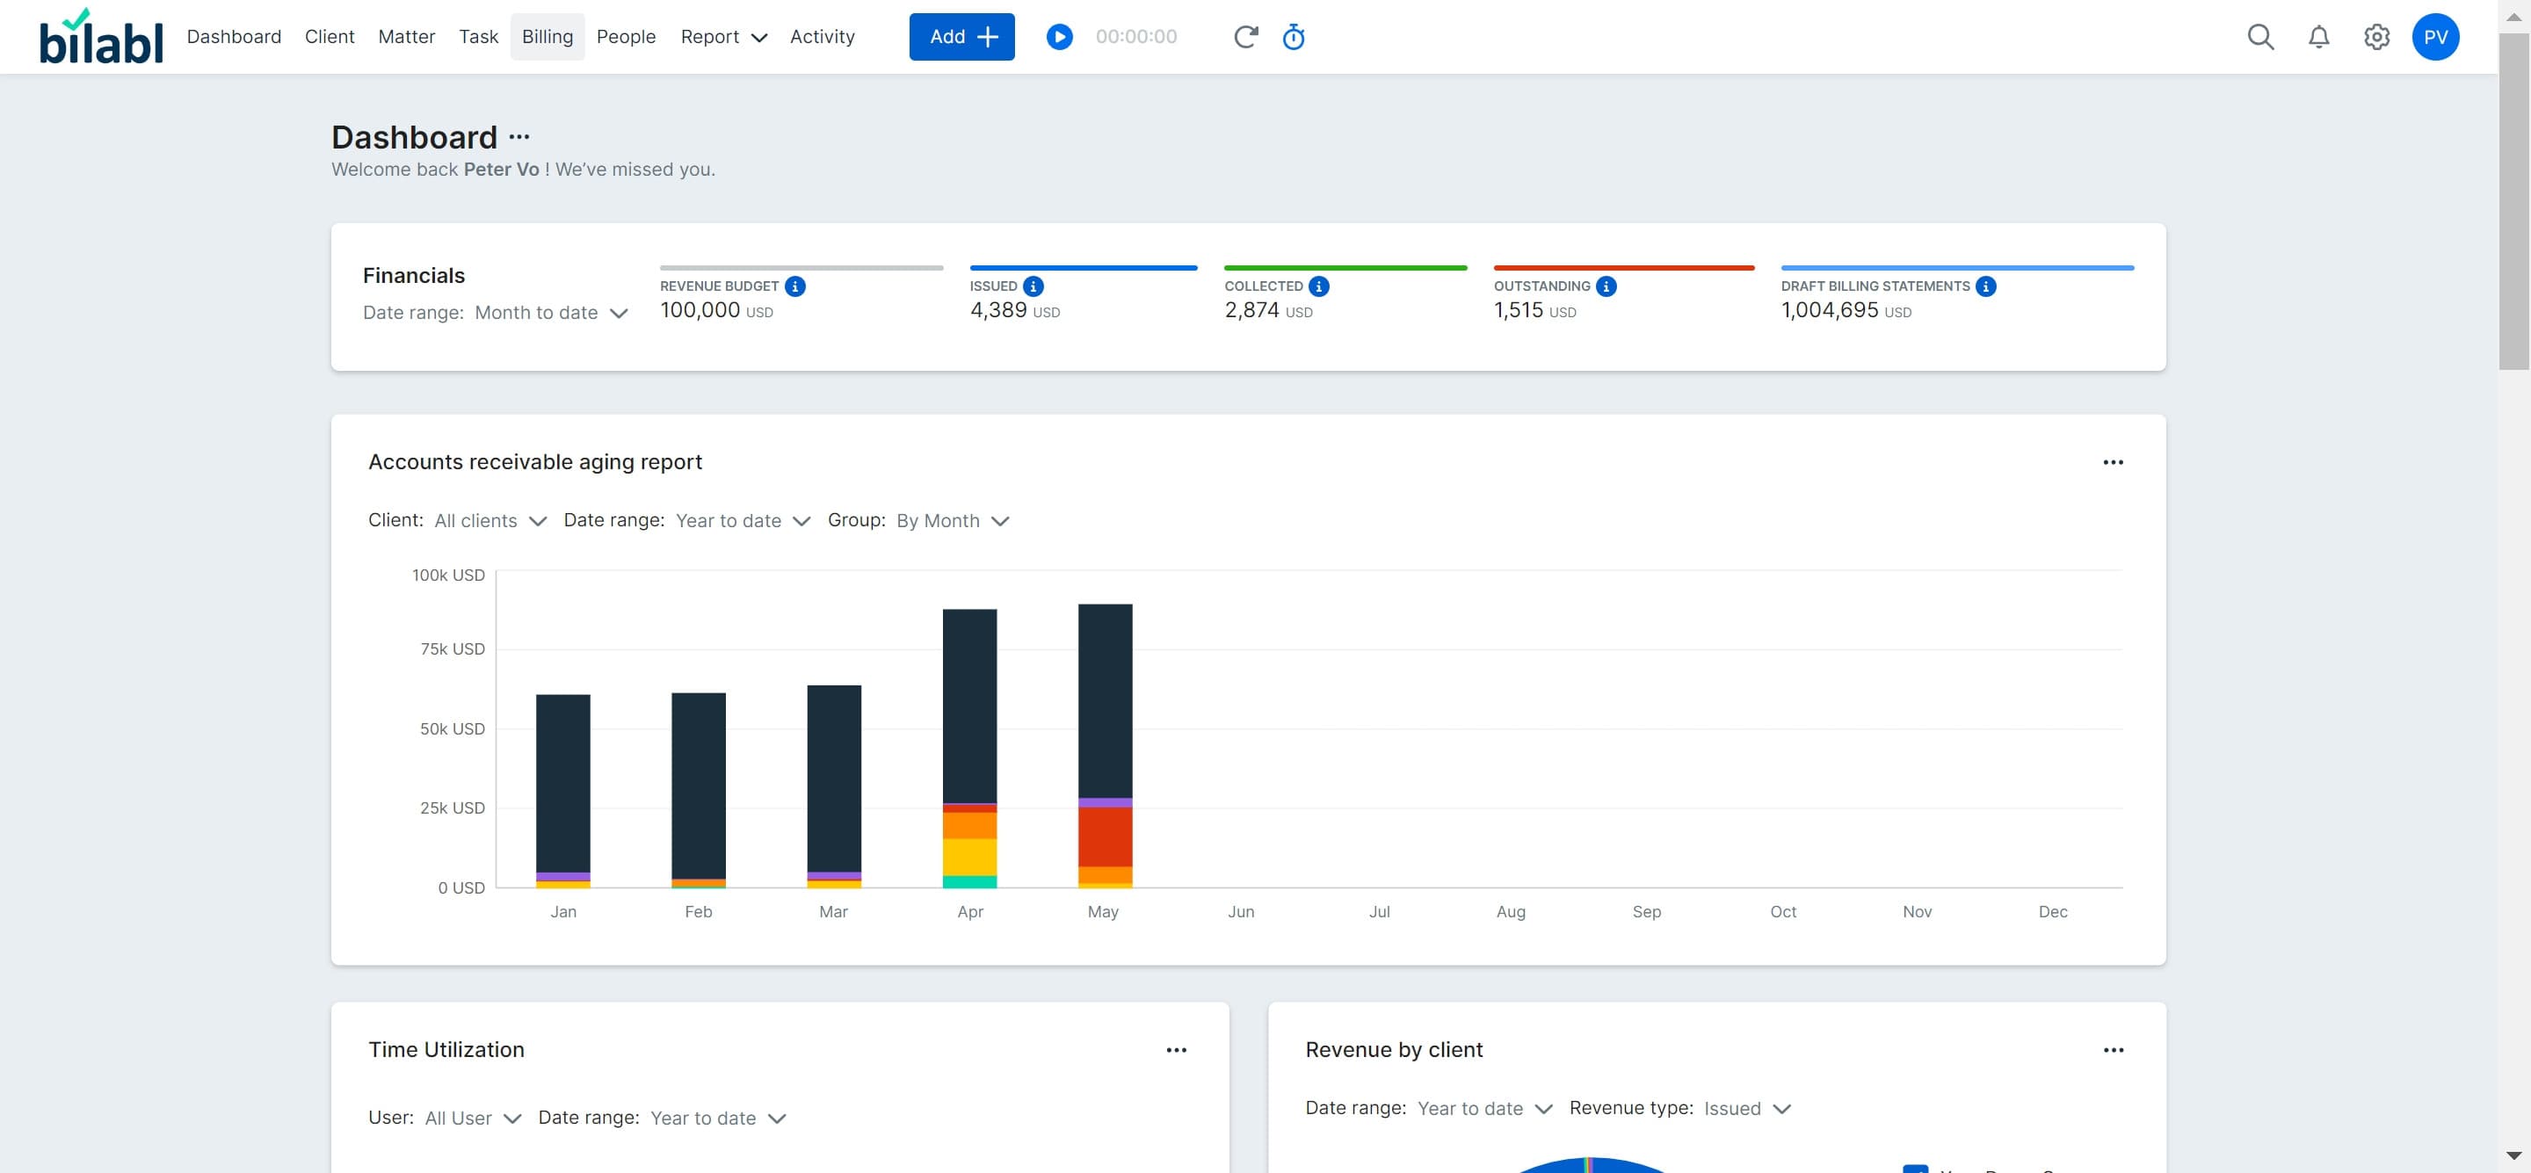Open the Task nav item
Screen dimensions: 2531x1173
tap(478, 36)
